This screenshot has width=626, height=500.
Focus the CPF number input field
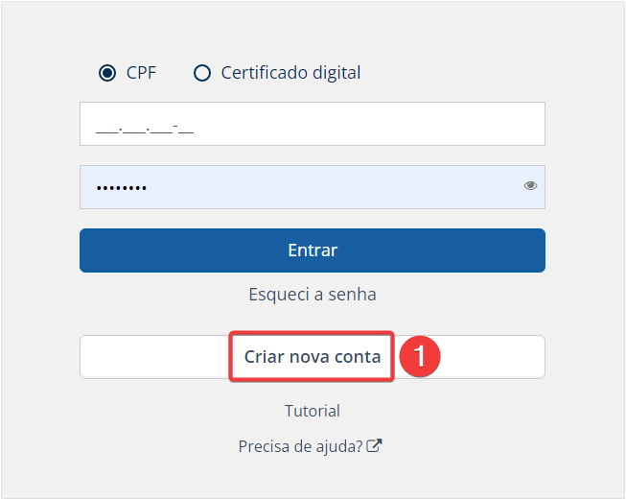[313, 124]
